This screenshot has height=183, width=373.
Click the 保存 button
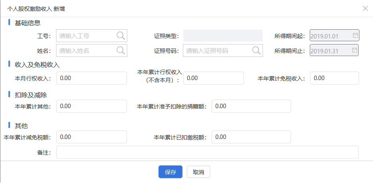pyautogui.click(x=170, y=172)
